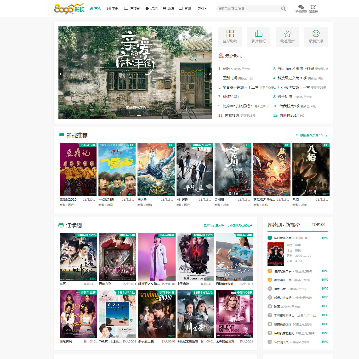This screenshot has width=359, height=359.
Task: Click the rightmost header icon beside history
Action: pos(313,9)
